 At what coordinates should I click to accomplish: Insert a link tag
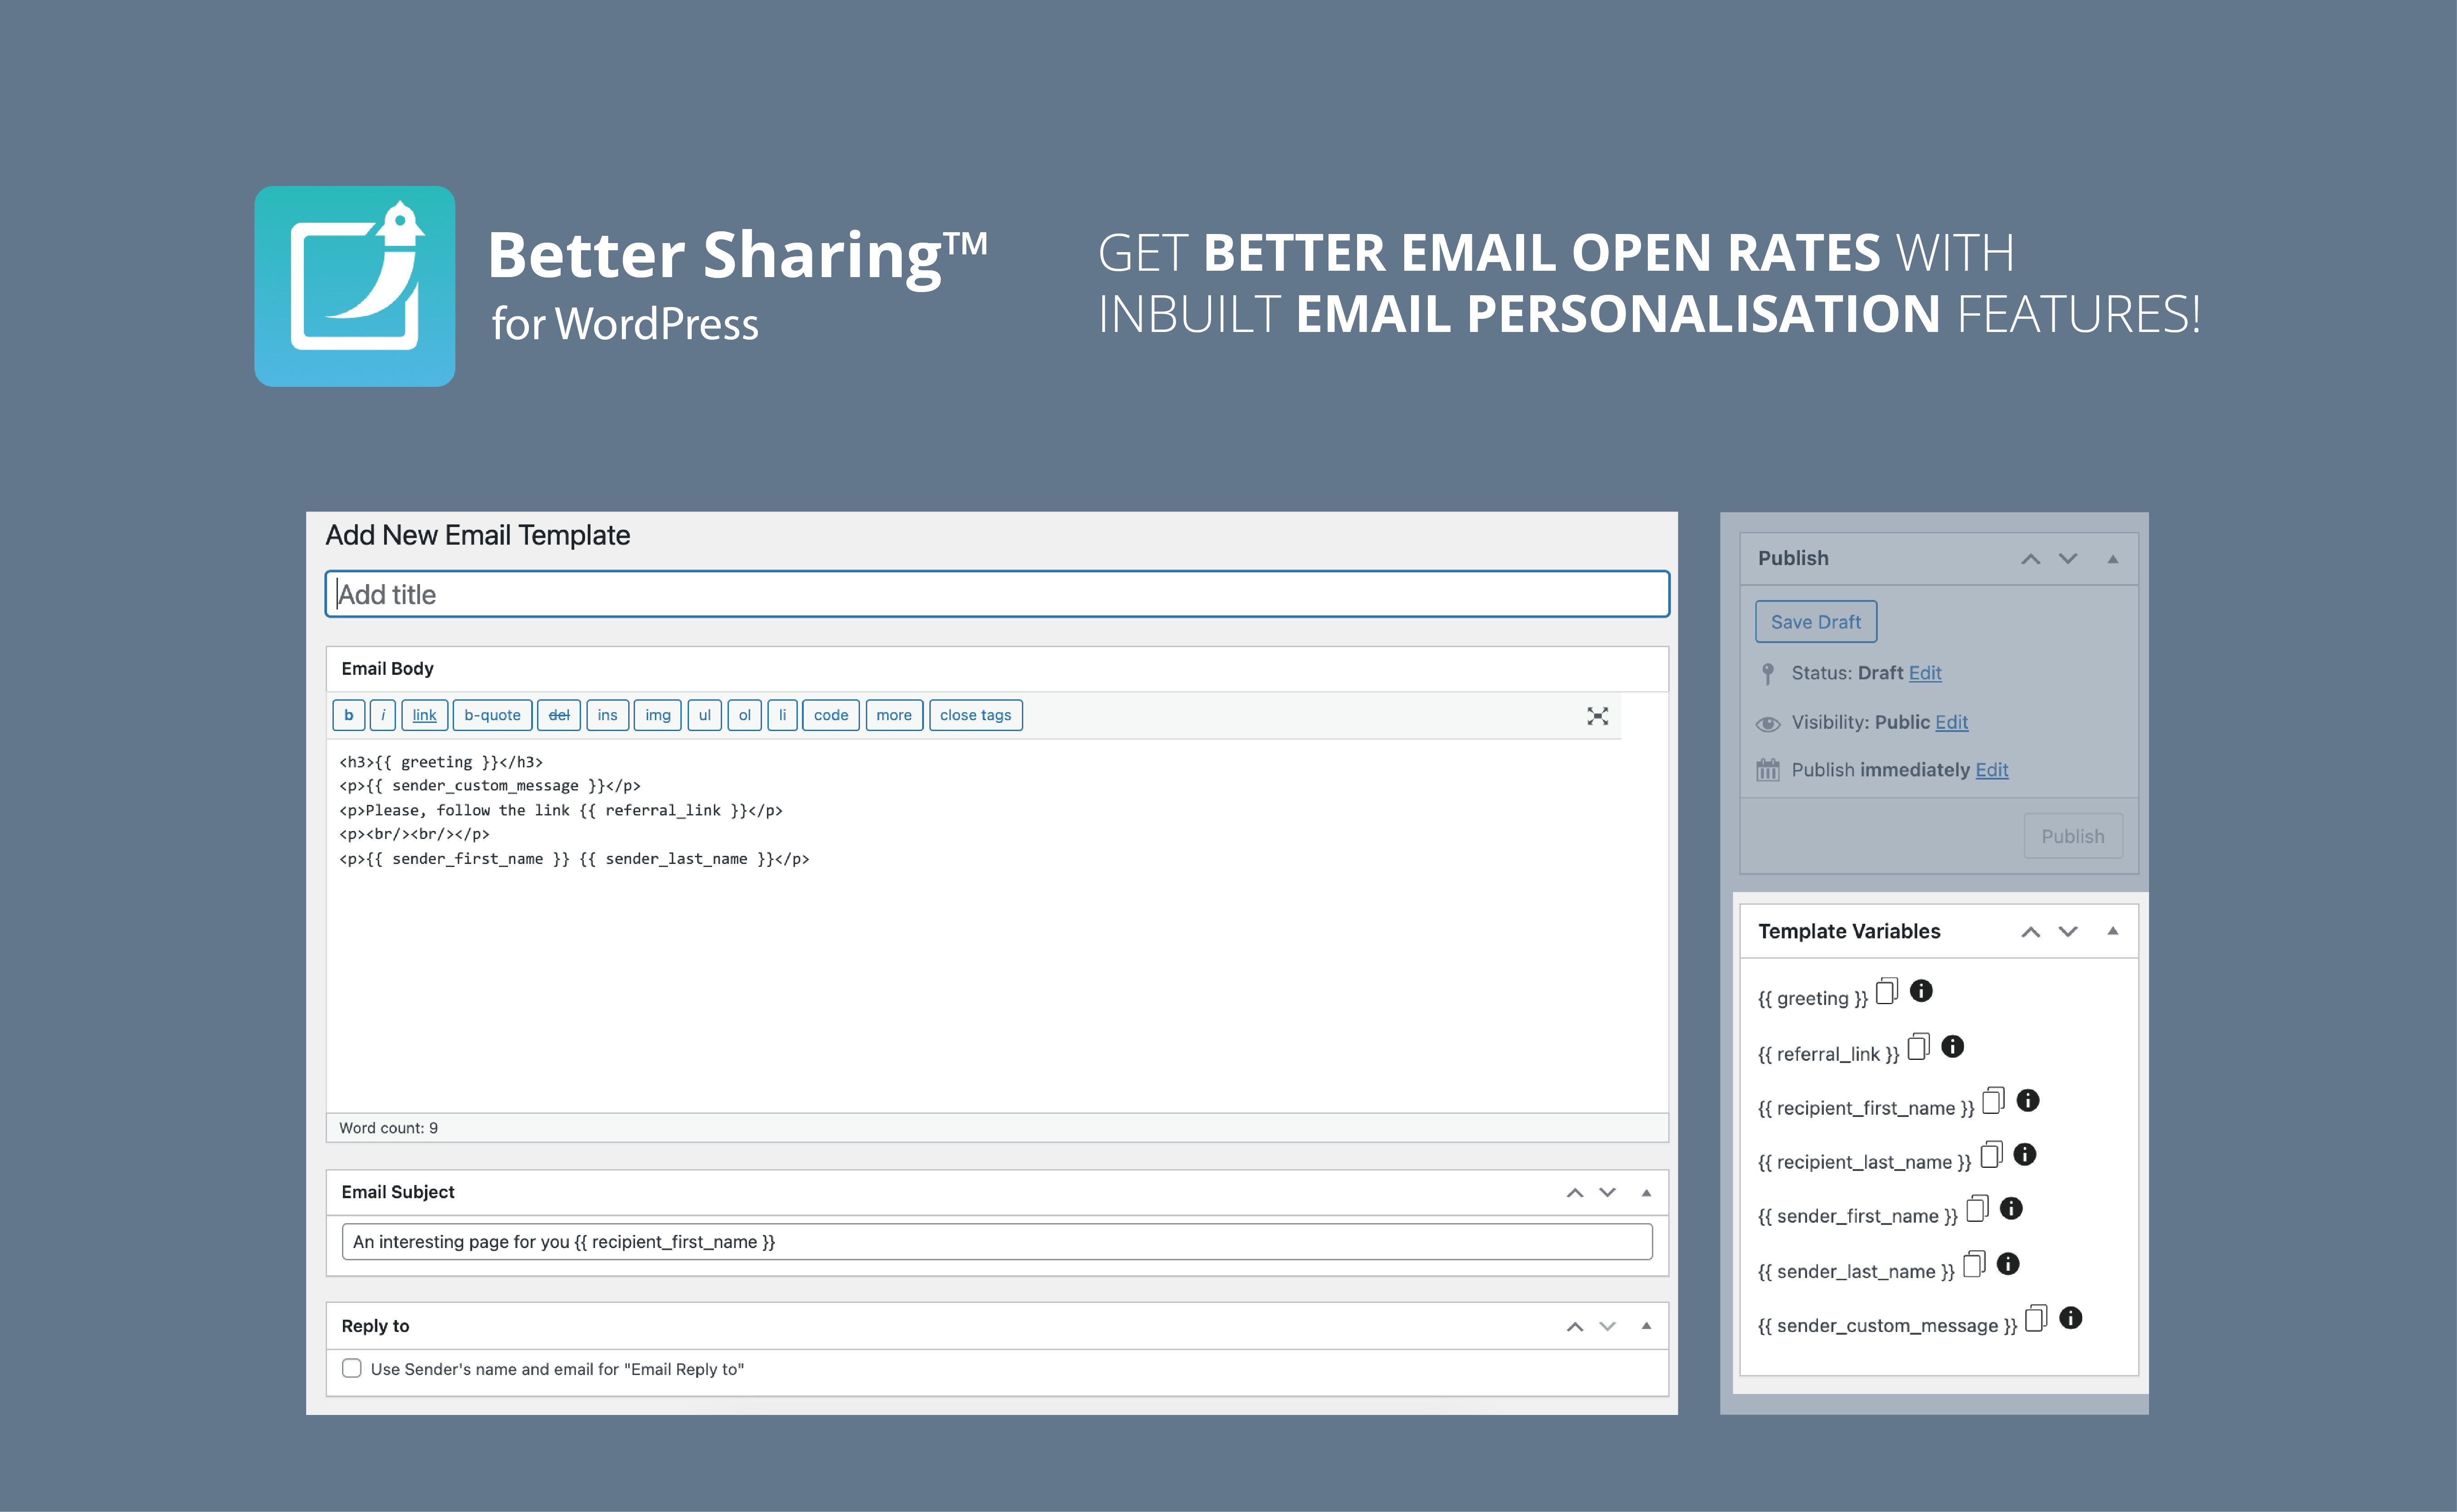(424, 715)
